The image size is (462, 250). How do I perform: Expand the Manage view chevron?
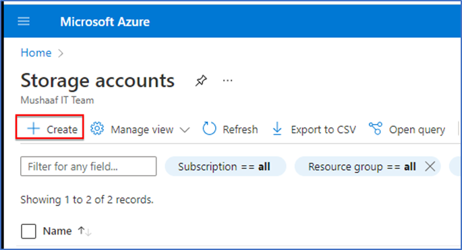[x=184, y=130]
